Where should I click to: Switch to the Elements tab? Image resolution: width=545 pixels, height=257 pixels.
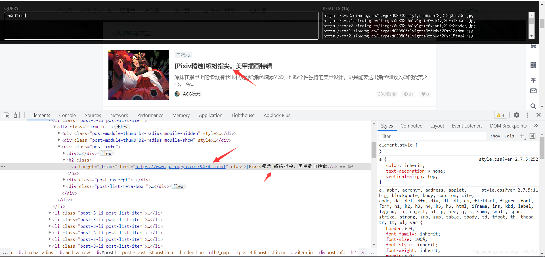click(41, 115)
